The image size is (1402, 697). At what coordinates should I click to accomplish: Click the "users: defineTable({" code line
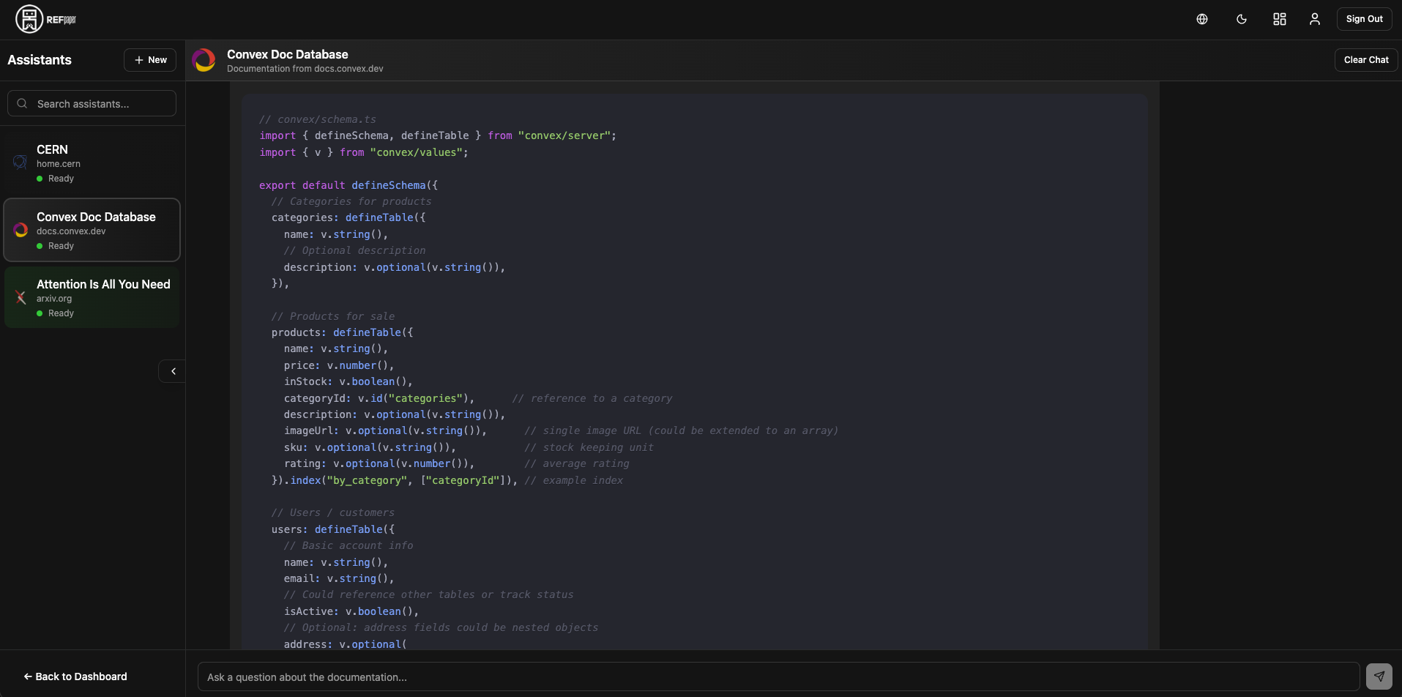(x=333, y=529)
